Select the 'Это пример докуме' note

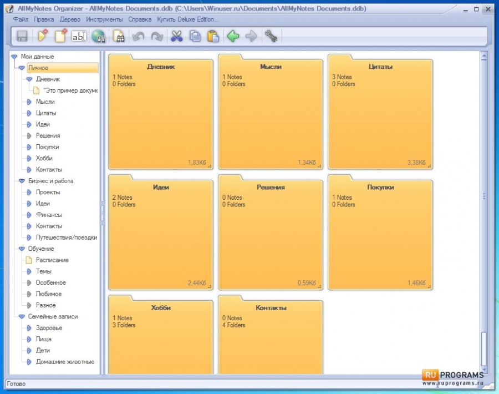[70, 90]
